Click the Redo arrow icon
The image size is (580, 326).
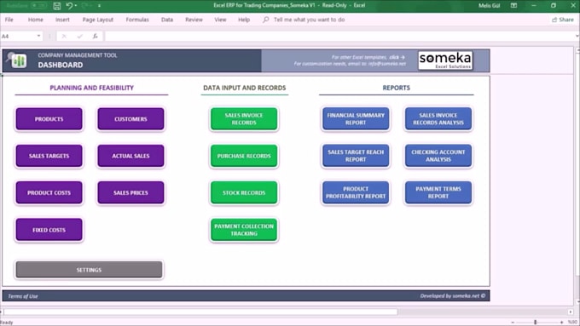tap(84, 6)
